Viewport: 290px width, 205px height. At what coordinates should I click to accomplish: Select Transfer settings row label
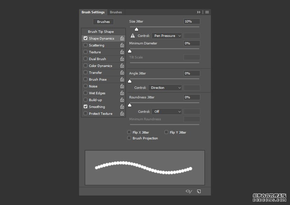coord(96,72)
